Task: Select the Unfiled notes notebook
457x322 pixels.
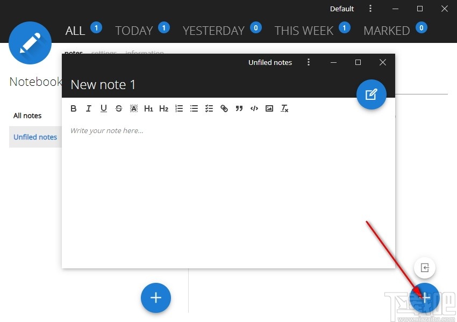Action: pyautogui.click(x=35, y=137)
